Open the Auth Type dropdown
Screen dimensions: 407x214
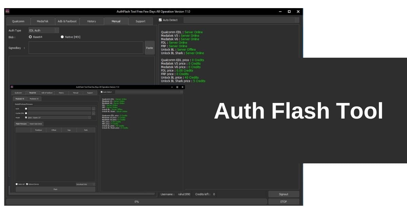[x=44, y=30]
